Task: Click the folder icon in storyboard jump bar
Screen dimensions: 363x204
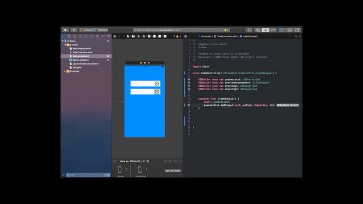Action: [x=133, y=36]
